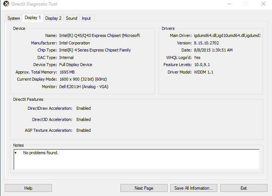Click the Monitor value Dell E2011H
272x196 pixels.
click(x=83, y=87)
